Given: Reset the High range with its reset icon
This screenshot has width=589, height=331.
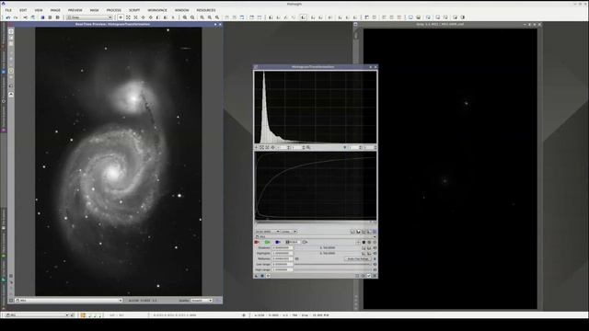Looking at the screenshot, I should click(x=375, y=269).
